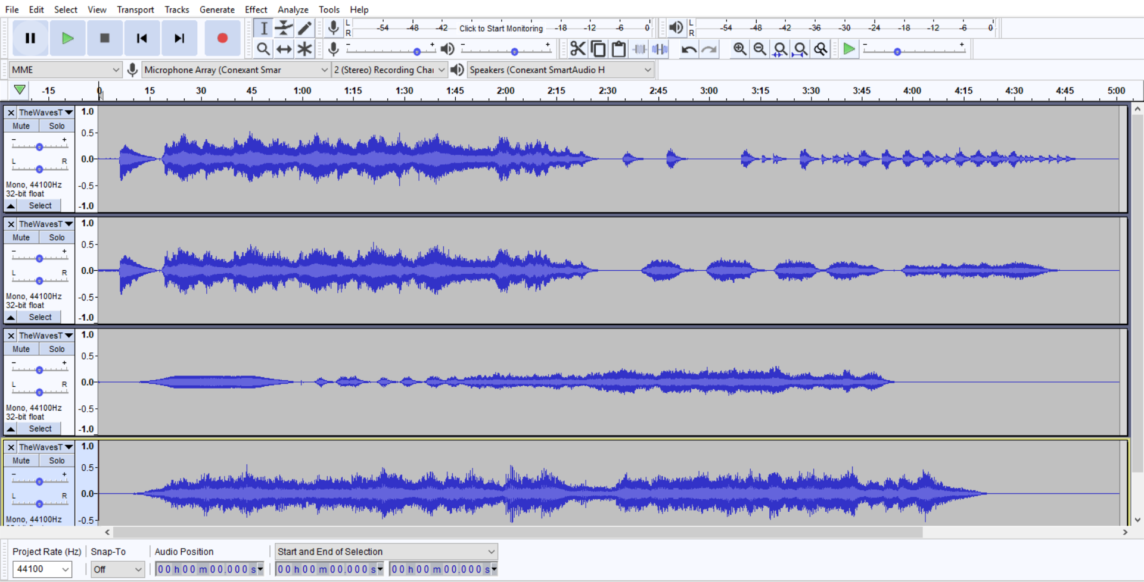Click the Redo arrow icon

(x=709, y=49)
